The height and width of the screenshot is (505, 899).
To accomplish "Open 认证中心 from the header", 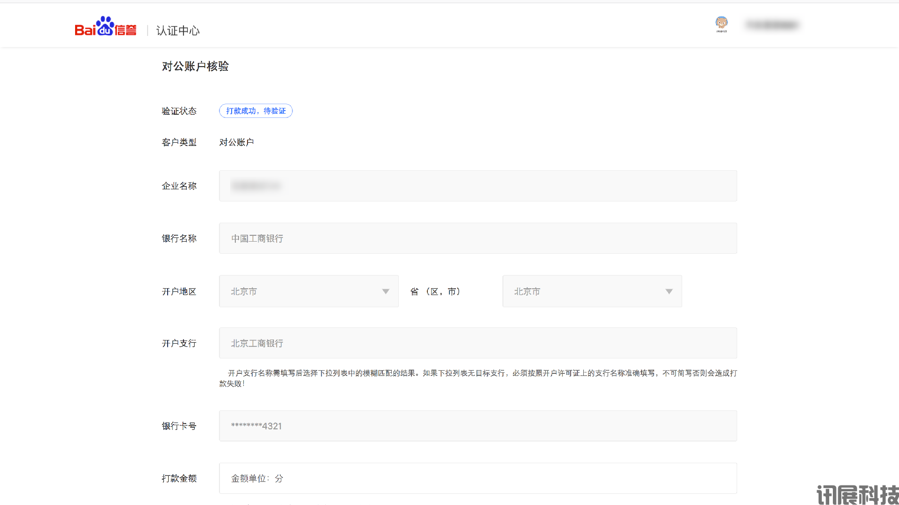I will coord(178,31).
